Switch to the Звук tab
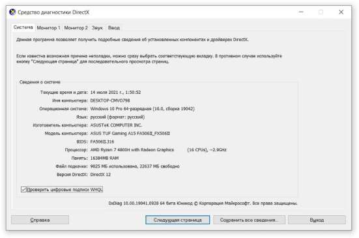Image resolution: width=359 pixels, height=238 pixels. (x=97, y=28)
